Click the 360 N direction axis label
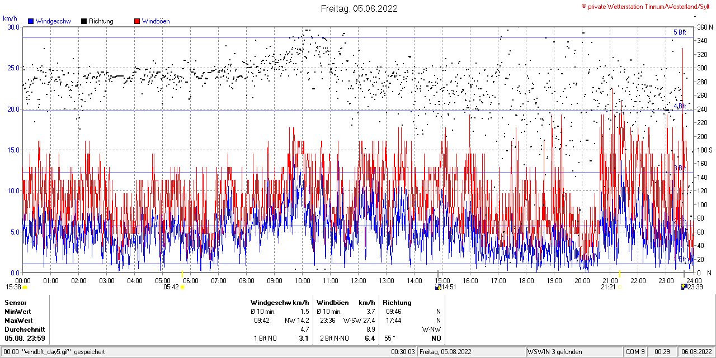This screenshot has width=716, height=358. point(704,27)
